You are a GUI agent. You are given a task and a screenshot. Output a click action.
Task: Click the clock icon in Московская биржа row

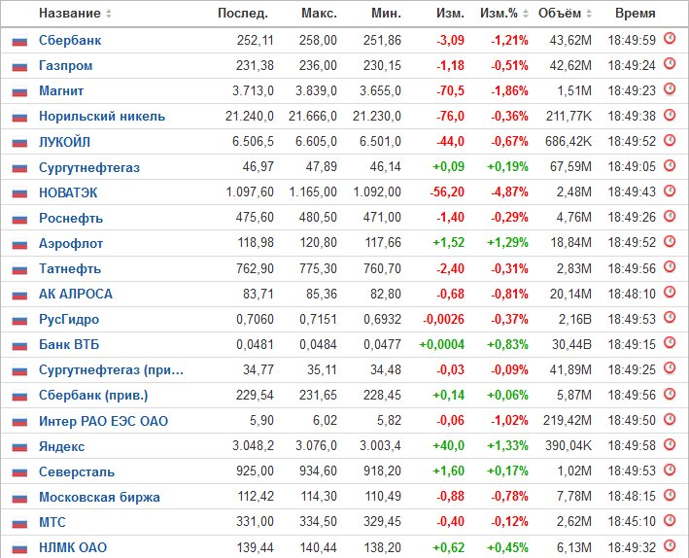pyautogui.click(x=670, y=495)
